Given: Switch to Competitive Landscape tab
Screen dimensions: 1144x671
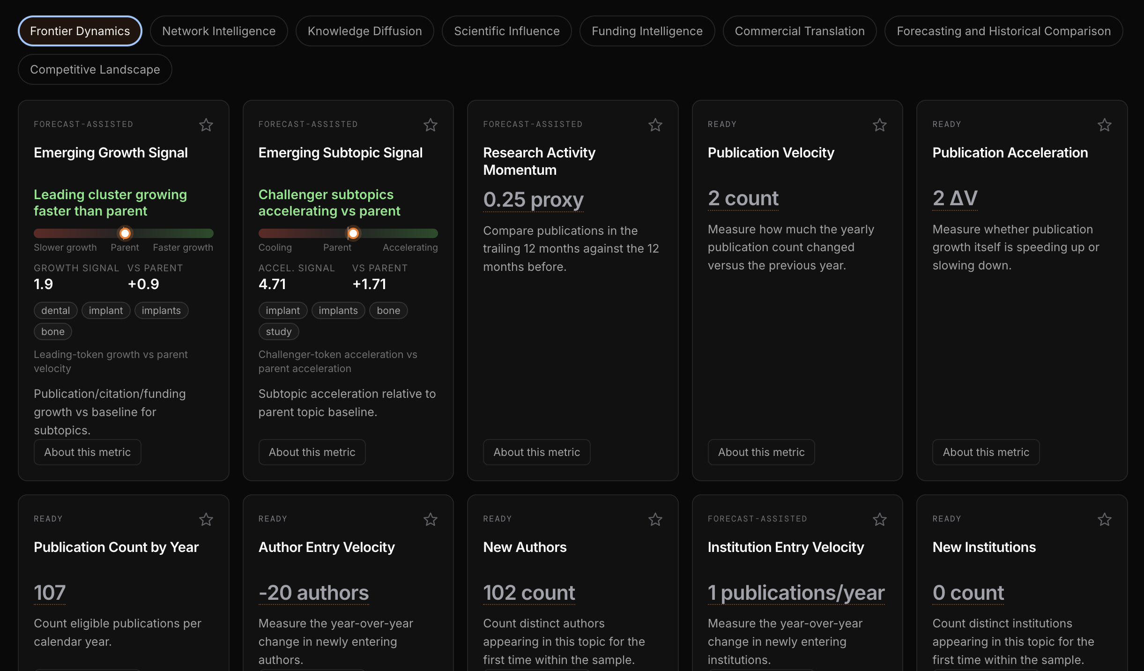Looking at the screenshot, I should (x=95, y=69).
